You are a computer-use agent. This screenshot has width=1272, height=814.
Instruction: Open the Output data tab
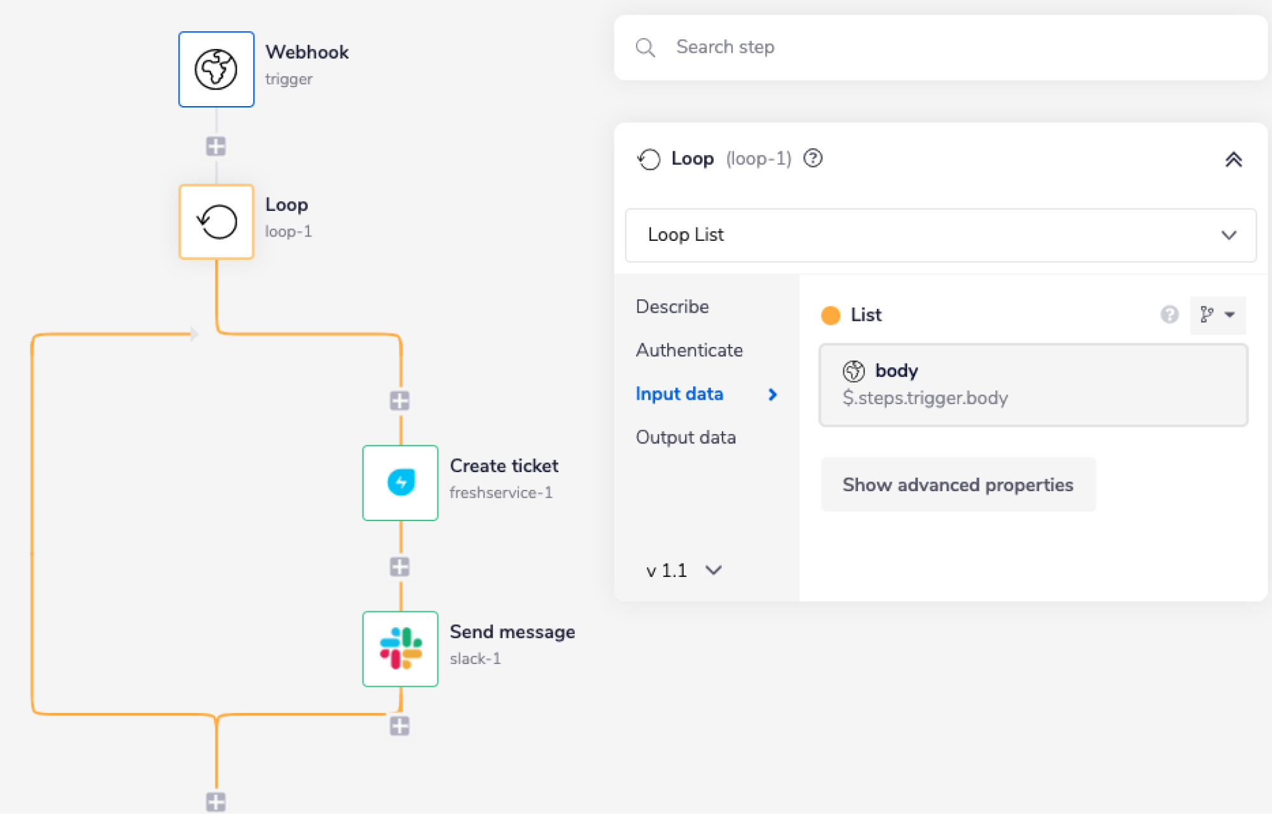point(686,437)
